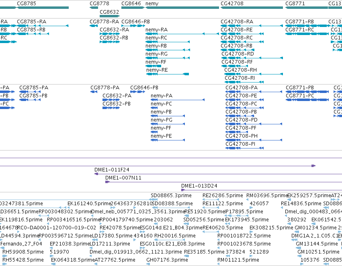
Task: Select the CG8778-PA protein label
Action: pyautogui.click(x=105, y=88)
